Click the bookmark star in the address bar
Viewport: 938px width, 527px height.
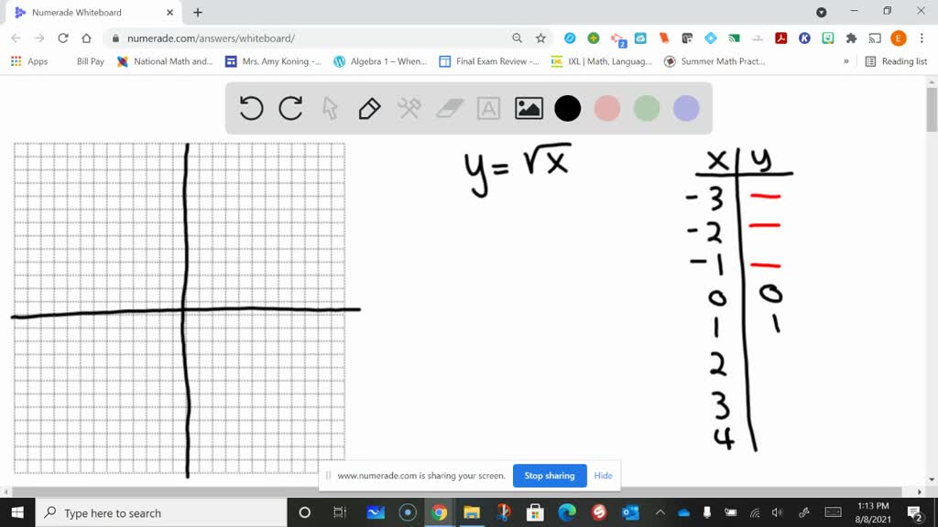coord(540,39)
